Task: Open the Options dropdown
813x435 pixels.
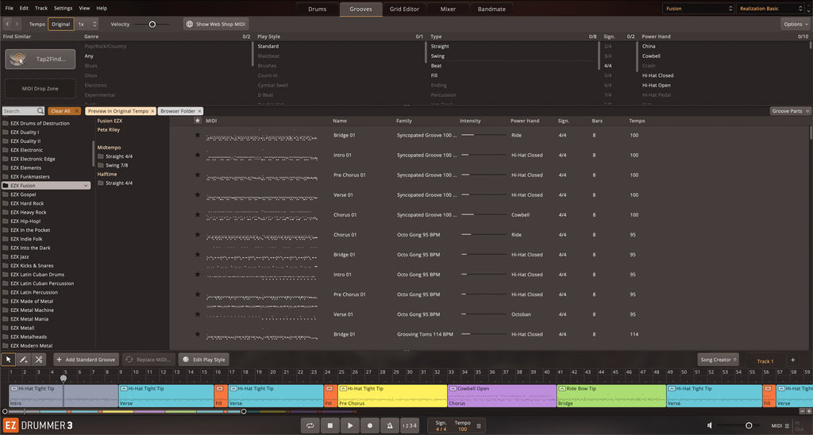Action: pyautogui.click(x=795, y=25)
